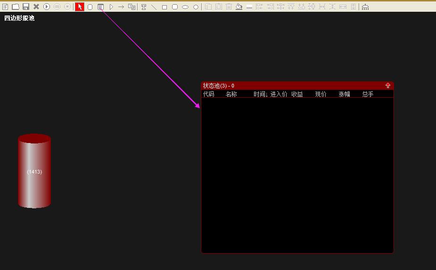
Task: Select the red pointer arrow tool
Action: coord(80,7)
